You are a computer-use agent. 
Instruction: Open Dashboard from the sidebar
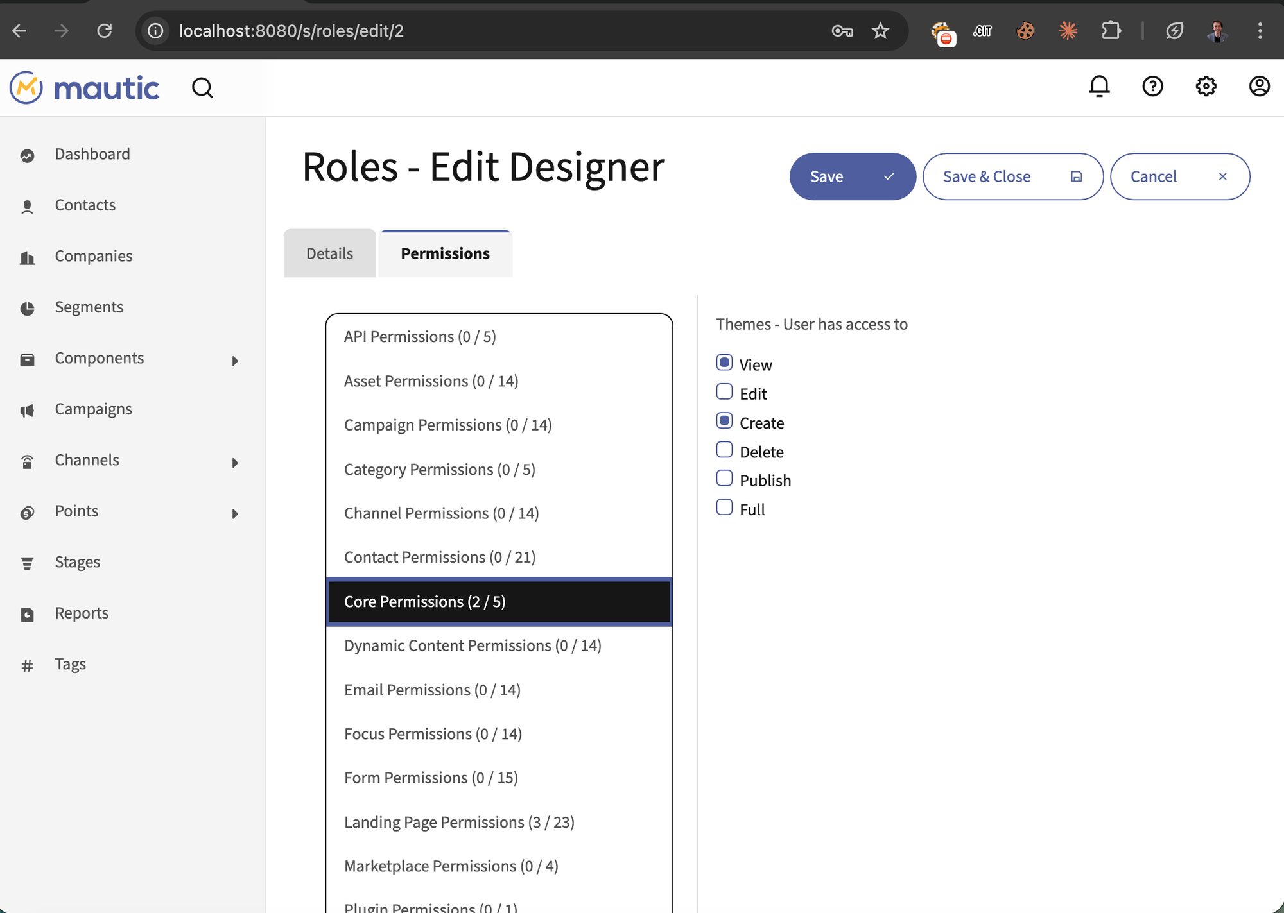92,154
